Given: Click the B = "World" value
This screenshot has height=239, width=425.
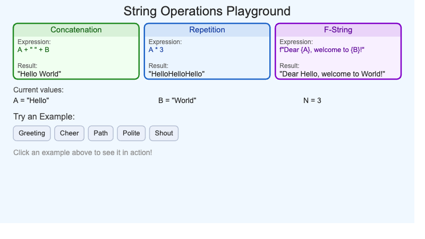Looking at the screenshot, I should (x=177, y=100).
